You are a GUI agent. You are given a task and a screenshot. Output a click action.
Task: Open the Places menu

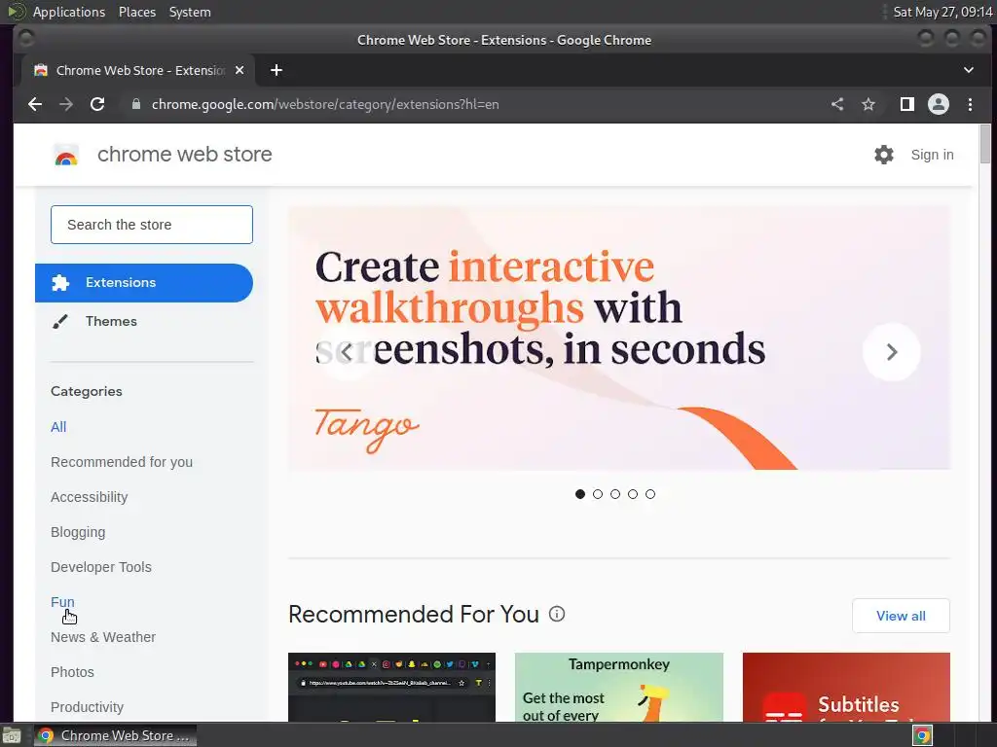137,12
